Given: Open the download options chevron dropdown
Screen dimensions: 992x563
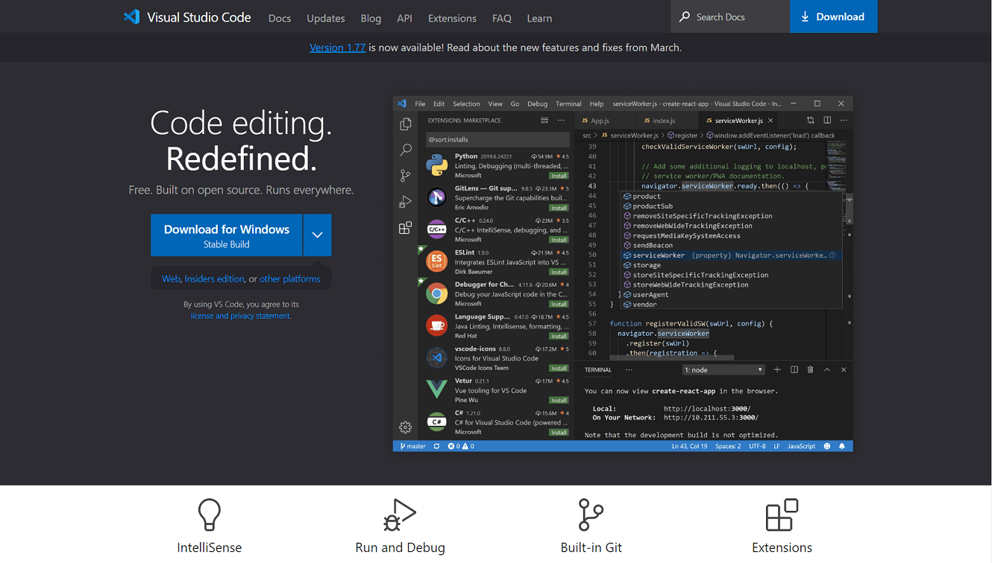Looking at the screenshot, I should coord(317,235).
